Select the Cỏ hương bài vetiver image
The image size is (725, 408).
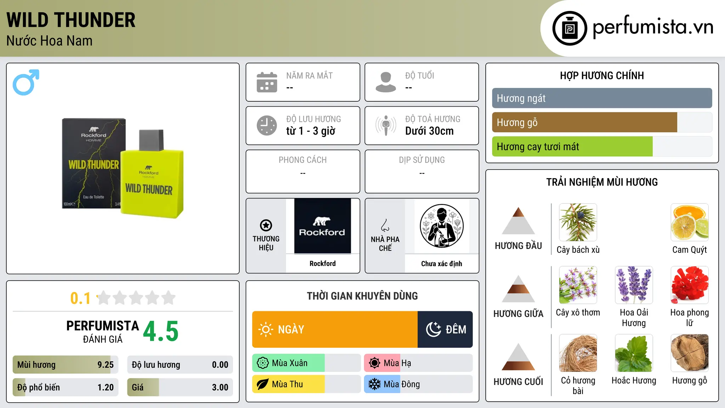[578, 353]
